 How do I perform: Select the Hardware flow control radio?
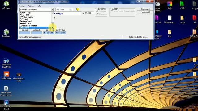pos(97,14)
